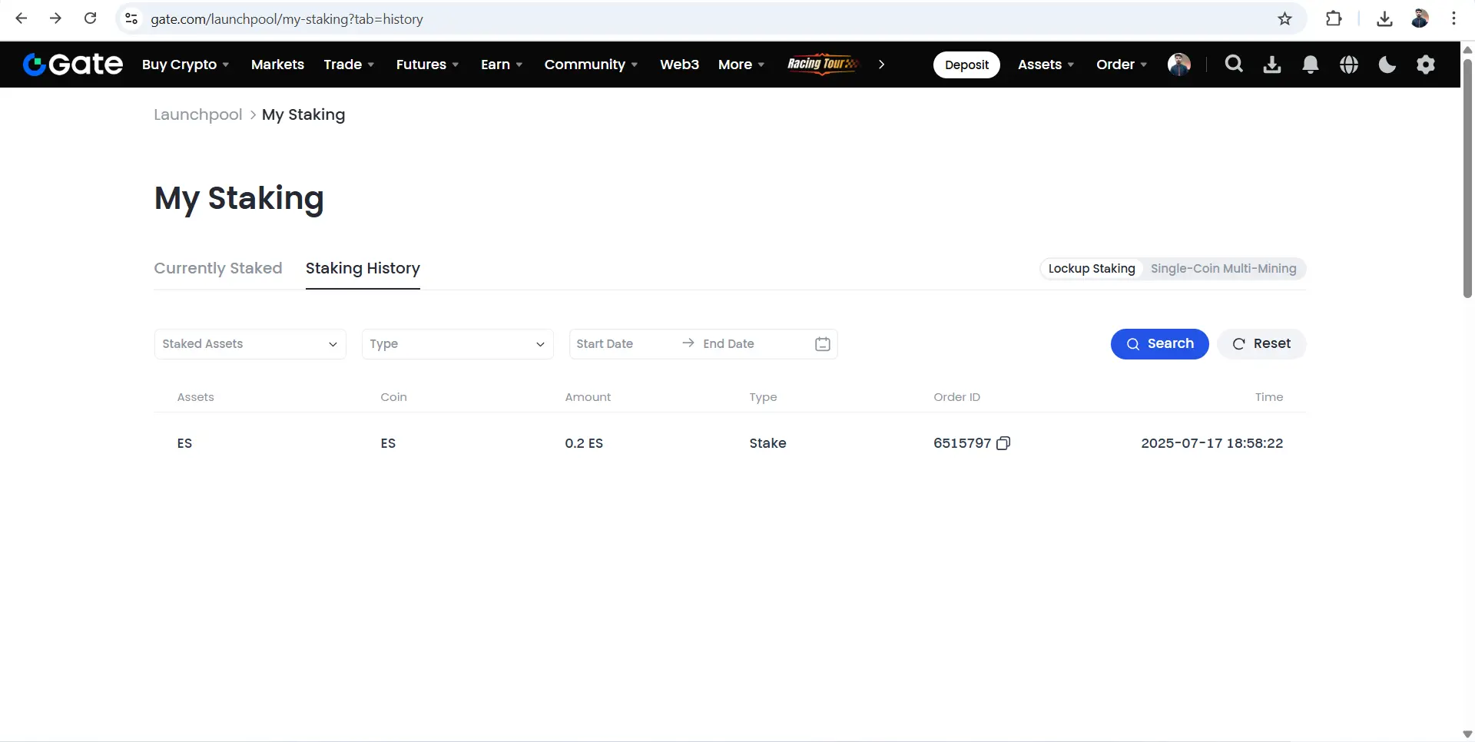Screen dimensions: 1475x742
Task: Click the 0.2 ES amount cell
Action: click(584, 443)
